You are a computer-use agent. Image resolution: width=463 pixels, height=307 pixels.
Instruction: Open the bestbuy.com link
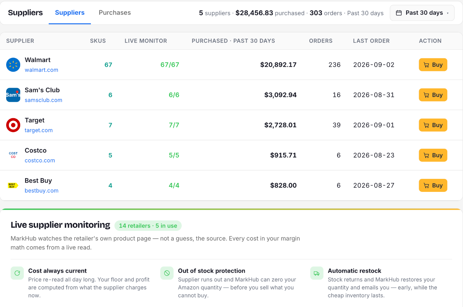(41, 191)
